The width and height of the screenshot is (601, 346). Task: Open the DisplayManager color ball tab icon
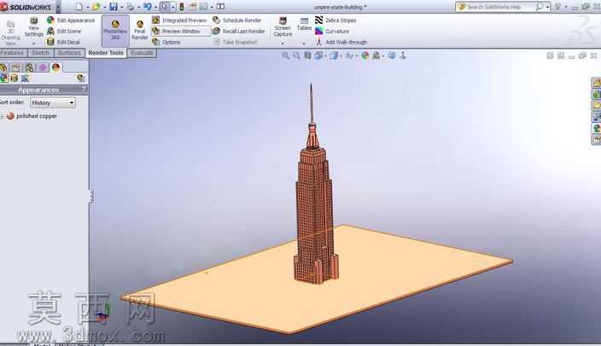55,67
